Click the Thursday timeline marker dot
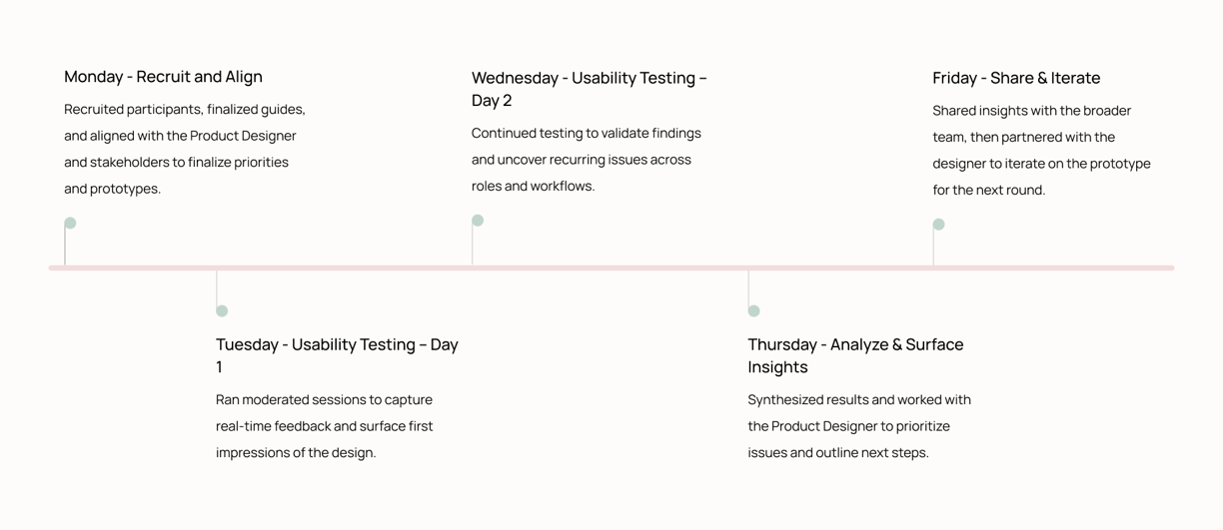 point(753,310)
